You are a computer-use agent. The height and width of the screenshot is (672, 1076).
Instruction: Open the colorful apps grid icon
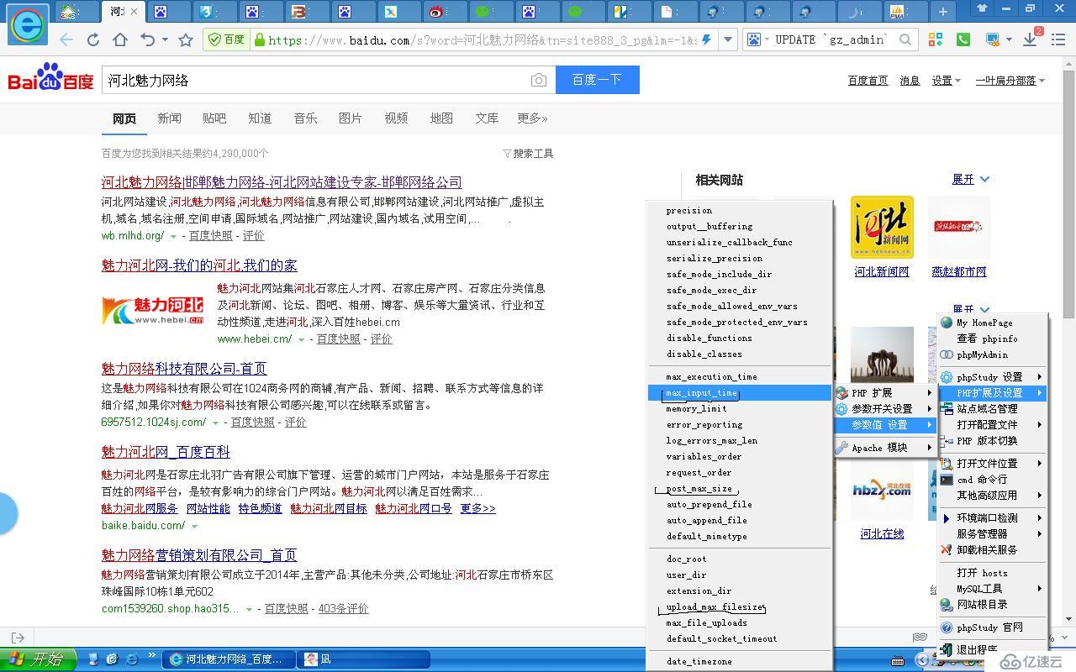(936, 39)
